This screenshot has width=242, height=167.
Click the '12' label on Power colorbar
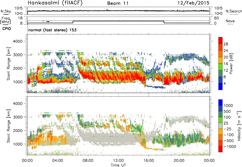click(x=226, y=70)
